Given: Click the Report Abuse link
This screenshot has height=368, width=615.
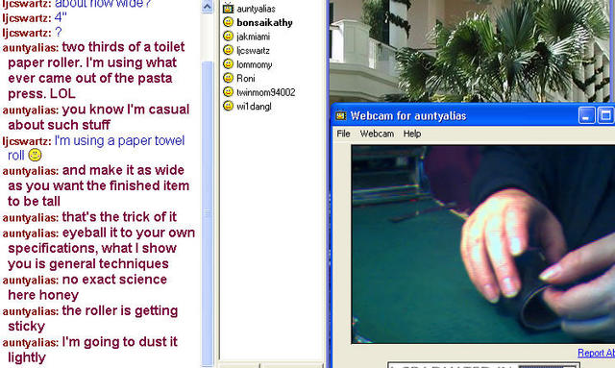Looking at the screenshot, I should pos(596,353).
